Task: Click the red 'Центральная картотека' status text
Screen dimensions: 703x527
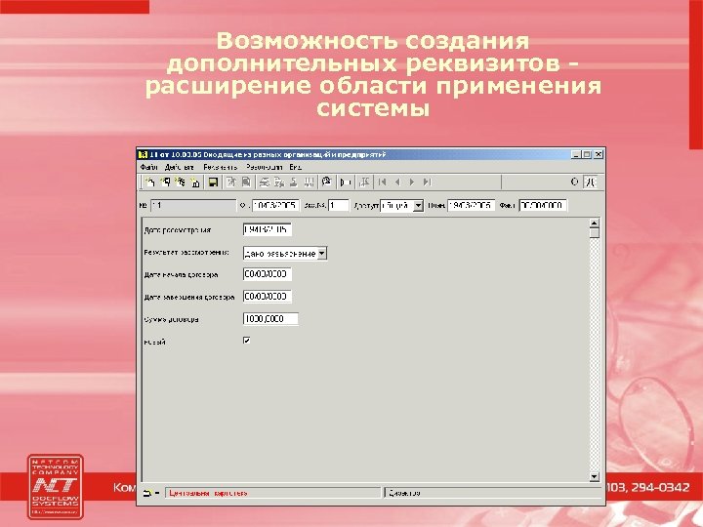Action: (208, 493)
